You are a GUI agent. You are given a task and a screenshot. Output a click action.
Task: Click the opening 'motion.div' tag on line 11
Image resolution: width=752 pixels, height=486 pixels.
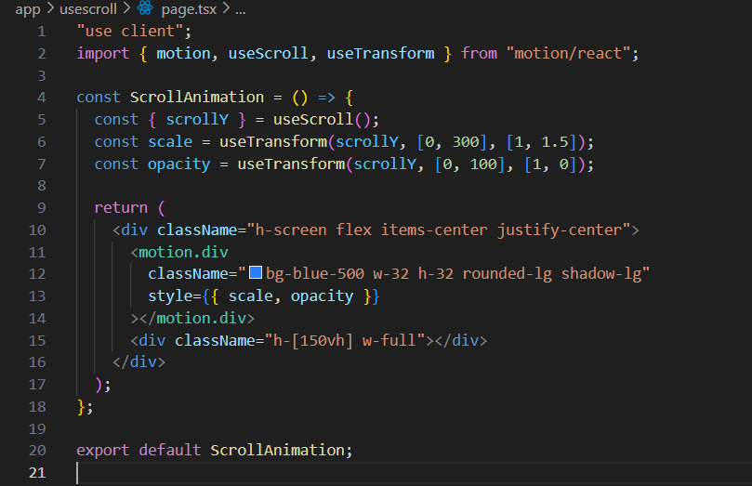(184, 252)
